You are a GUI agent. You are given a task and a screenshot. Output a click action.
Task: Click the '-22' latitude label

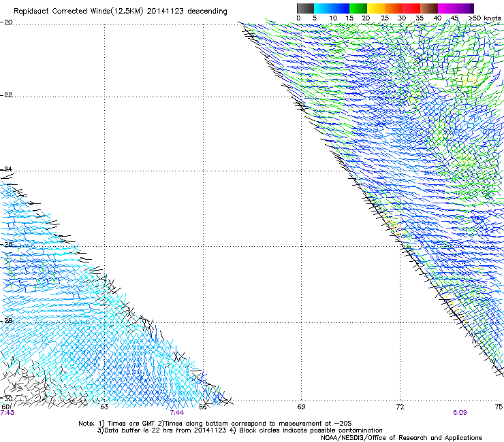point(6,95)
